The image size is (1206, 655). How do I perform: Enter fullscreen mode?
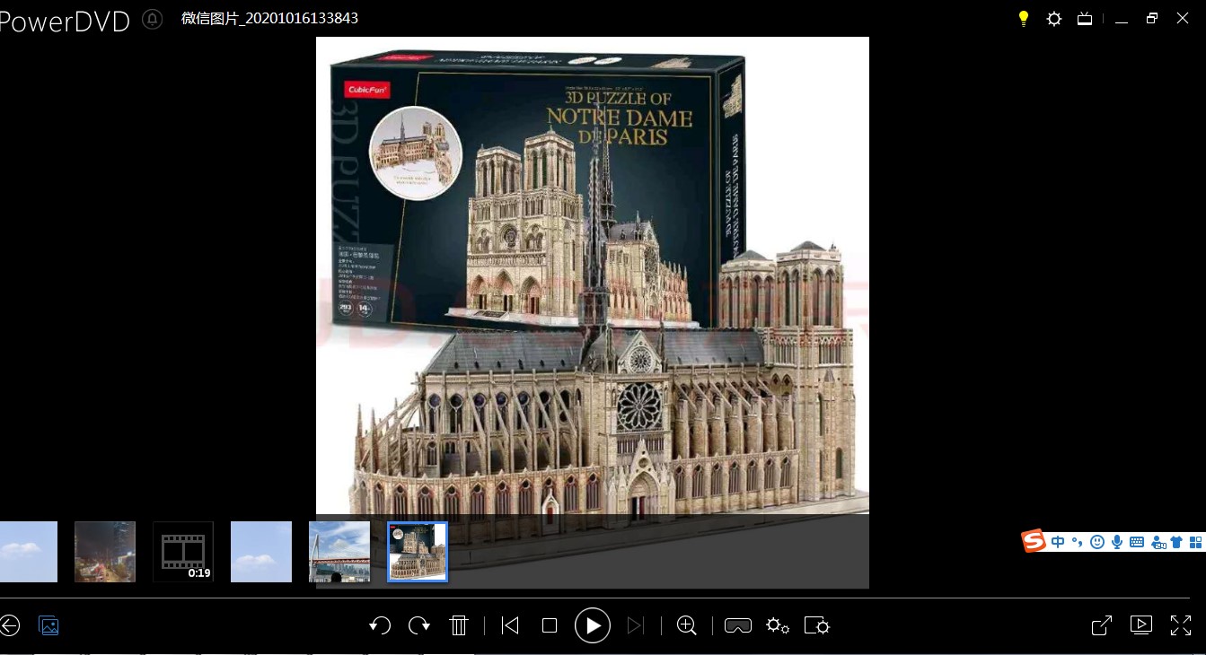pyautogui.click(x=1181, y=625)
